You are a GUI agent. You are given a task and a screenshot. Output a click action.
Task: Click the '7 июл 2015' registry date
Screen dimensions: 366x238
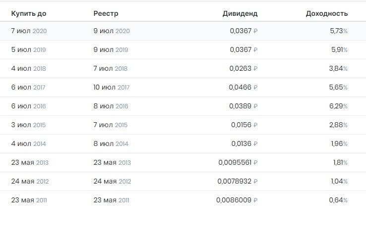[111, 125]
